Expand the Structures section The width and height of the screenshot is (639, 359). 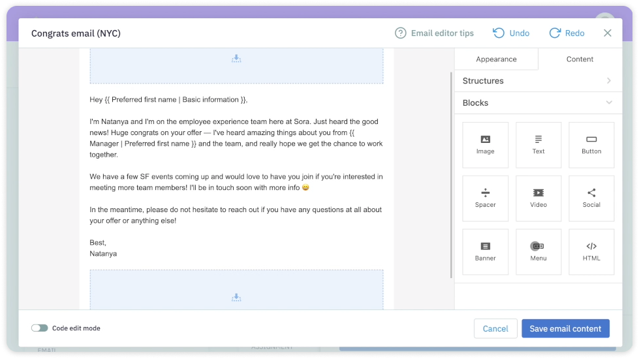point(538,81)
